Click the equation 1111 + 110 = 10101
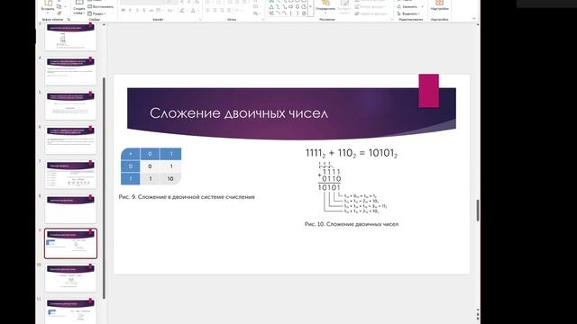The height and width of the screenshot is (324, 577). tap(352, 153)
